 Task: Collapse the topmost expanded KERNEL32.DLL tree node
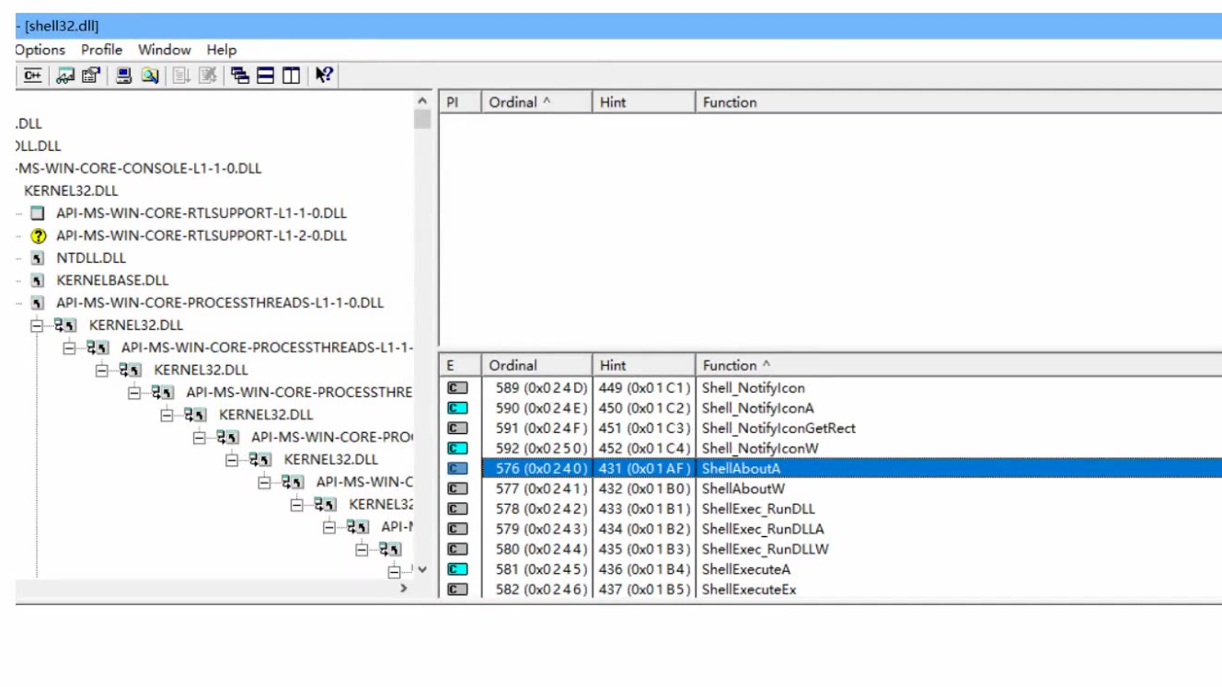(38, 326)
